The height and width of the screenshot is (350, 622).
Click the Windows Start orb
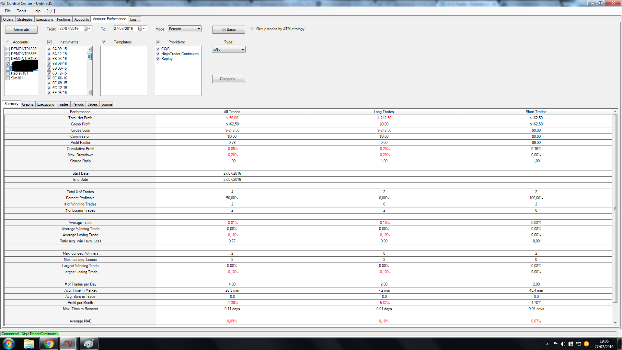(x=9, y=344)
